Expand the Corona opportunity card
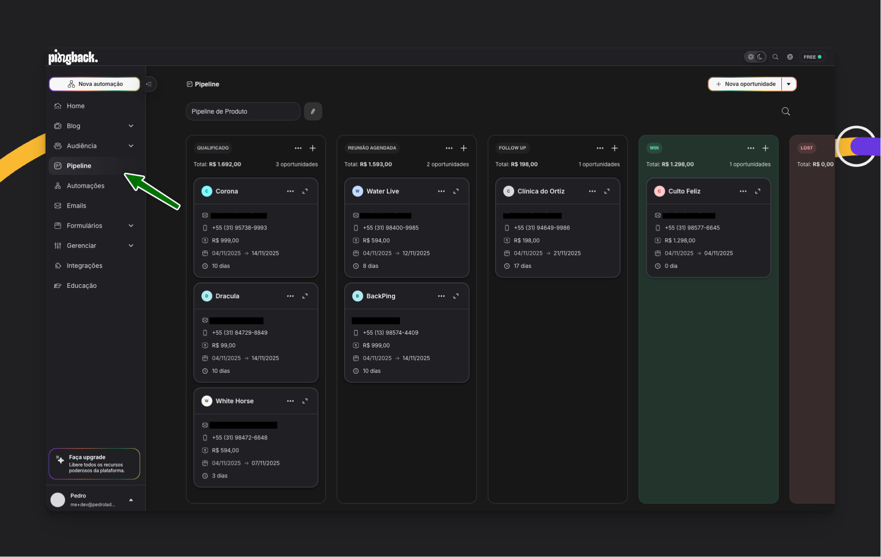 pyautogui.click(x=305, y=191)
